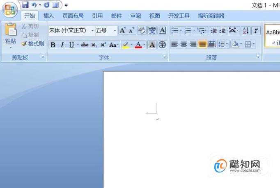
Task: Open the 邮件 tab
Action: coord(117,16)
